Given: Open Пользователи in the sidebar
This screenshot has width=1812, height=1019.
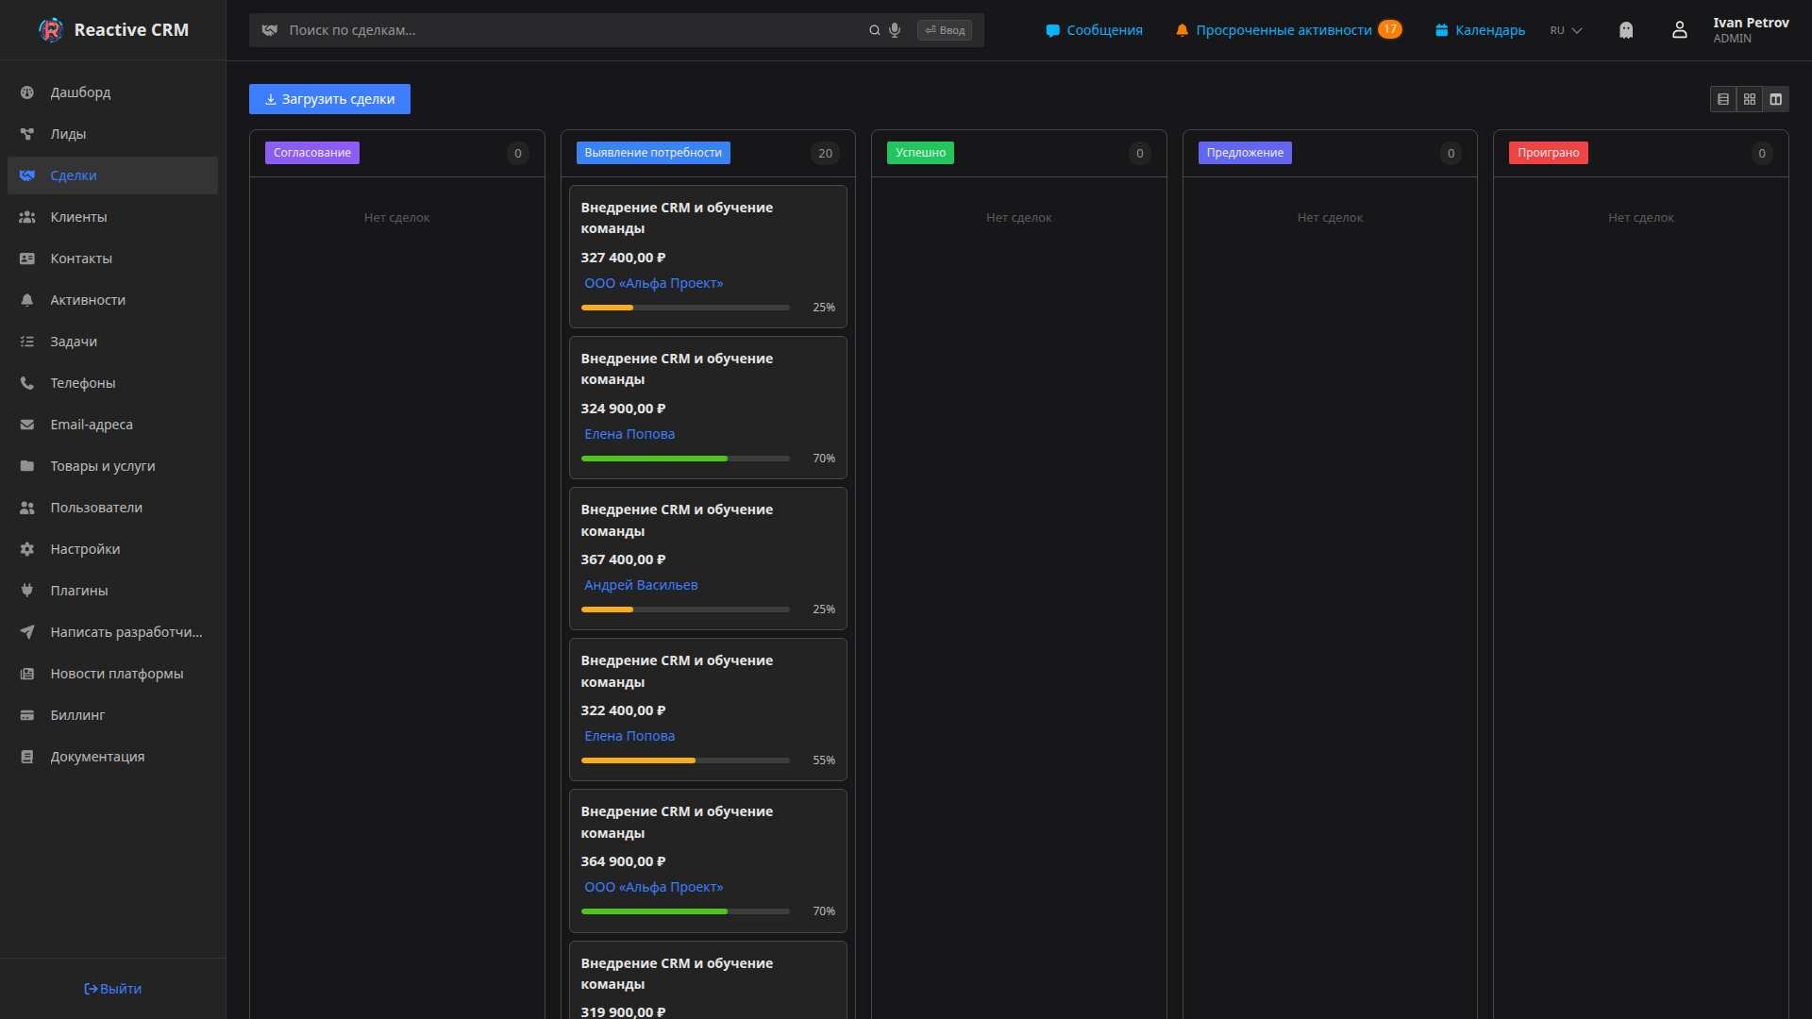Looking at the screenshot, I should pyautogui.click(x=112, y=508).
